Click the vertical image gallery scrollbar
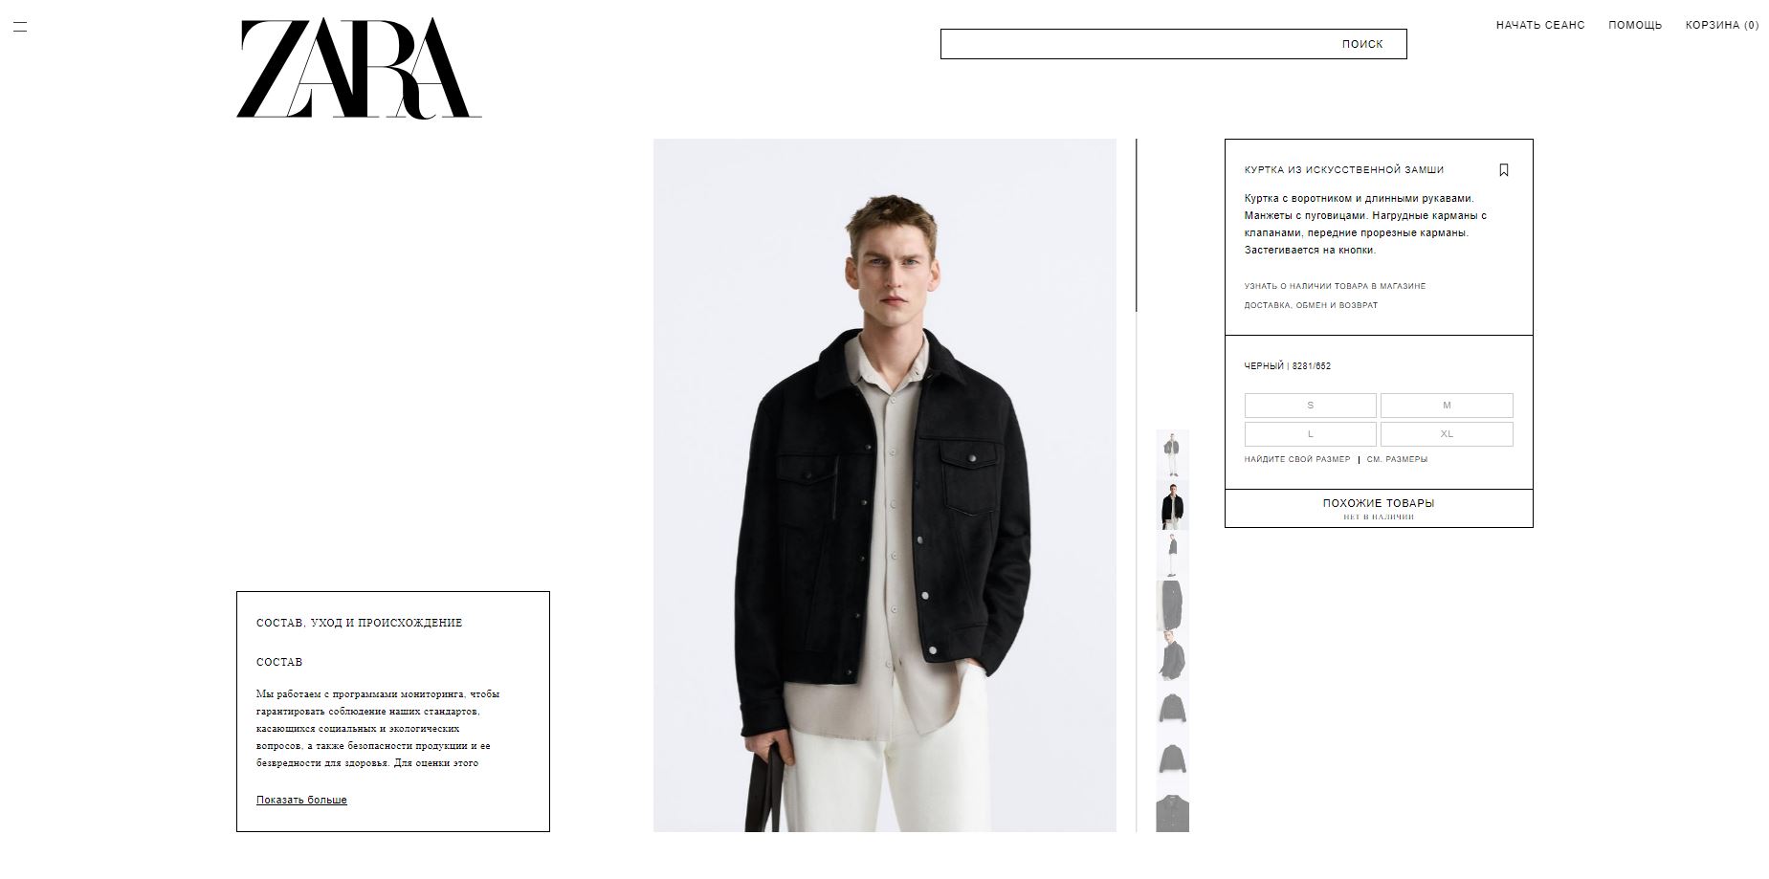Viewport: 1769px width, 879px height. tap(1137, 225)
